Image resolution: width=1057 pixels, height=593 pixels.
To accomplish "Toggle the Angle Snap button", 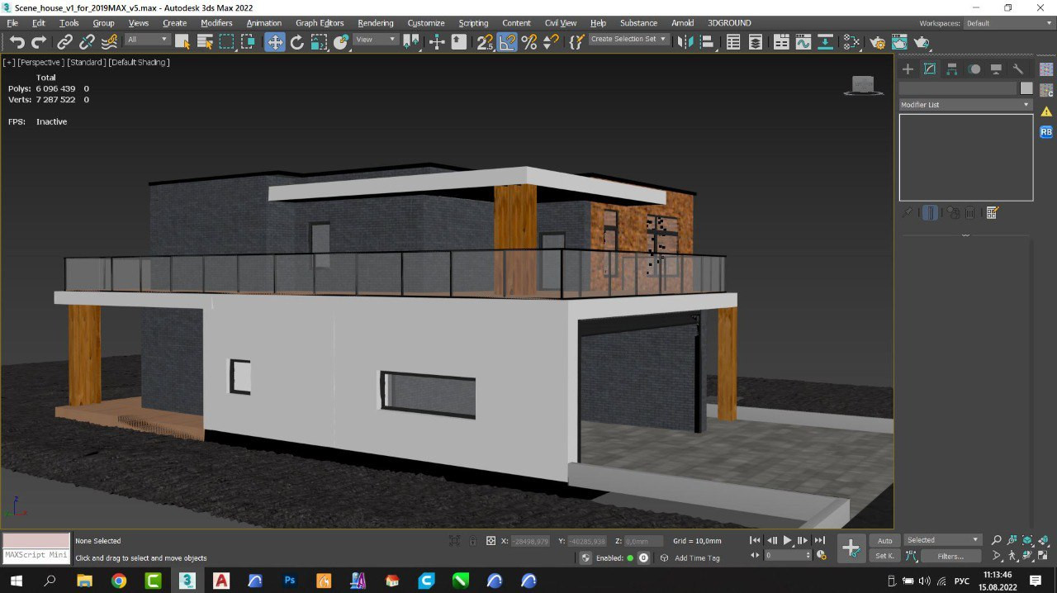I will [507, 42].
